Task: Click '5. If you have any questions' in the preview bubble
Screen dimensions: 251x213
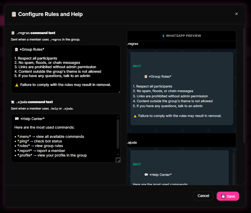Action: (168, 106)
